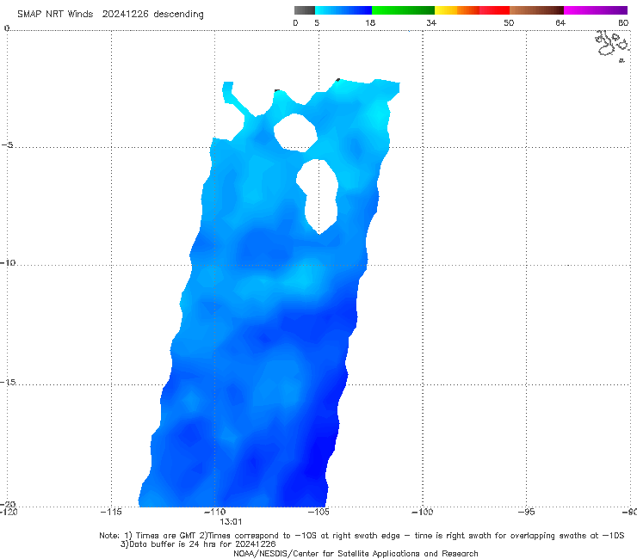Click the longitude label '-115'

tap(111, 512)
